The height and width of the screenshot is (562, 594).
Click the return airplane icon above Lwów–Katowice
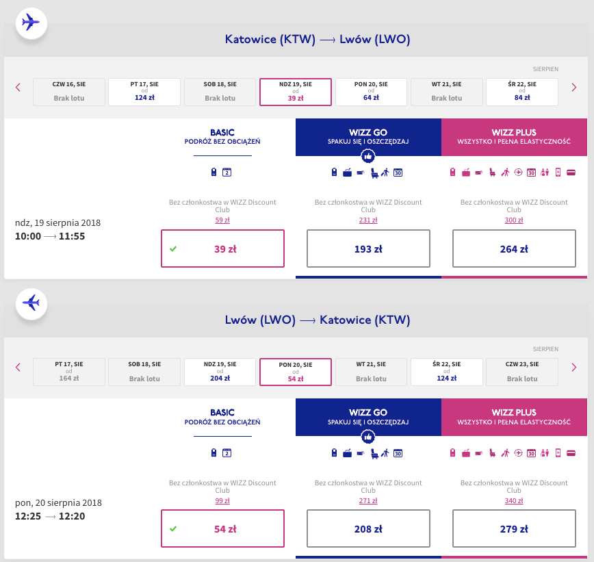point(31,303)
